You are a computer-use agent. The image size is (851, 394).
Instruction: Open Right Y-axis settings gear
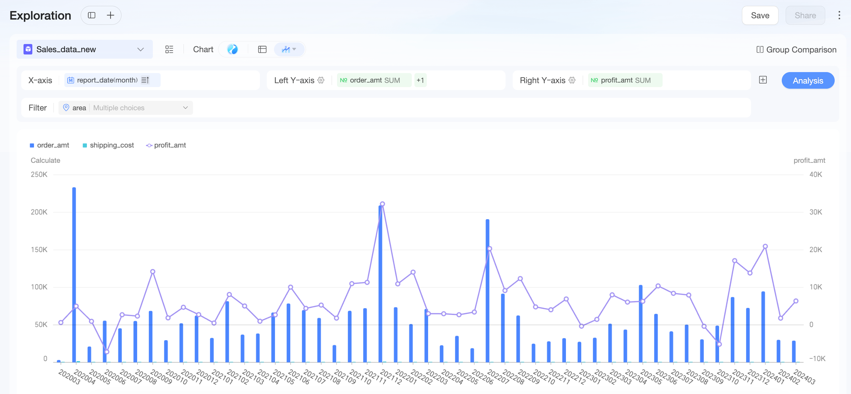pos(572,80)
